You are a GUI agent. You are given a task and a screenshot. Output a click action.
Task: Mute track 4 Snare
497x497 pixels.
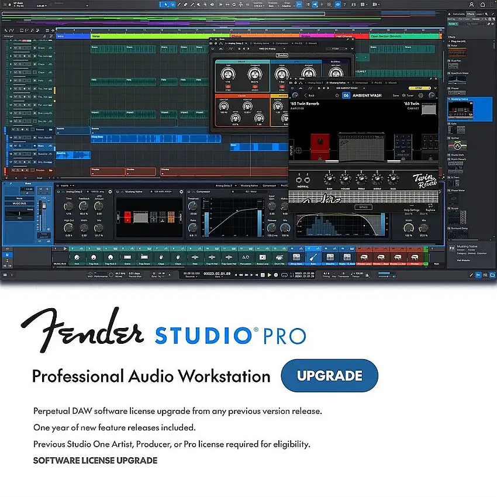(15, 48)
